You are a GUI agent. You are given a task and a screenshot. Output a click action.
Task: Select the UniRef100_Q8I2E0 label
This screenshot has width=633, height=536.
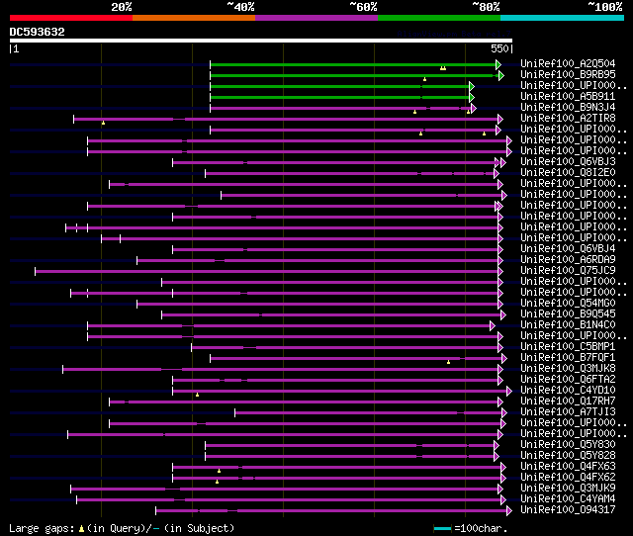click(568, 173)
